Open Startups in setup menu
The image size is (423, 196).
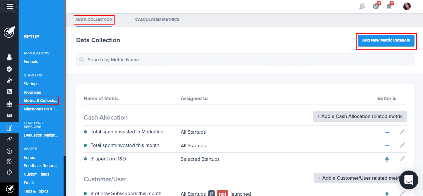pos(31,84)
